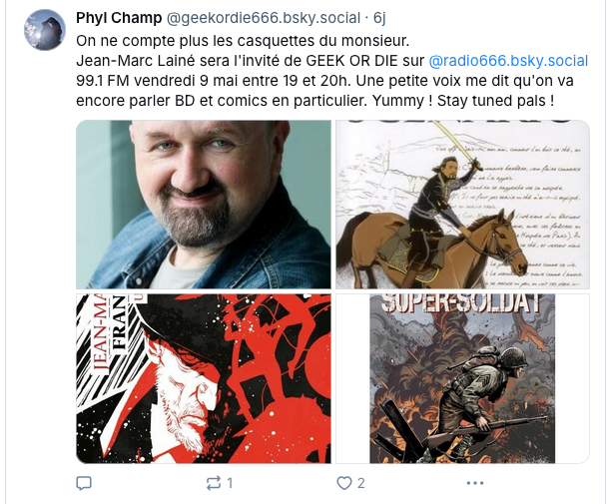Open the portrait photo of bearded man
Screen dimensions: 612x504
204,205
